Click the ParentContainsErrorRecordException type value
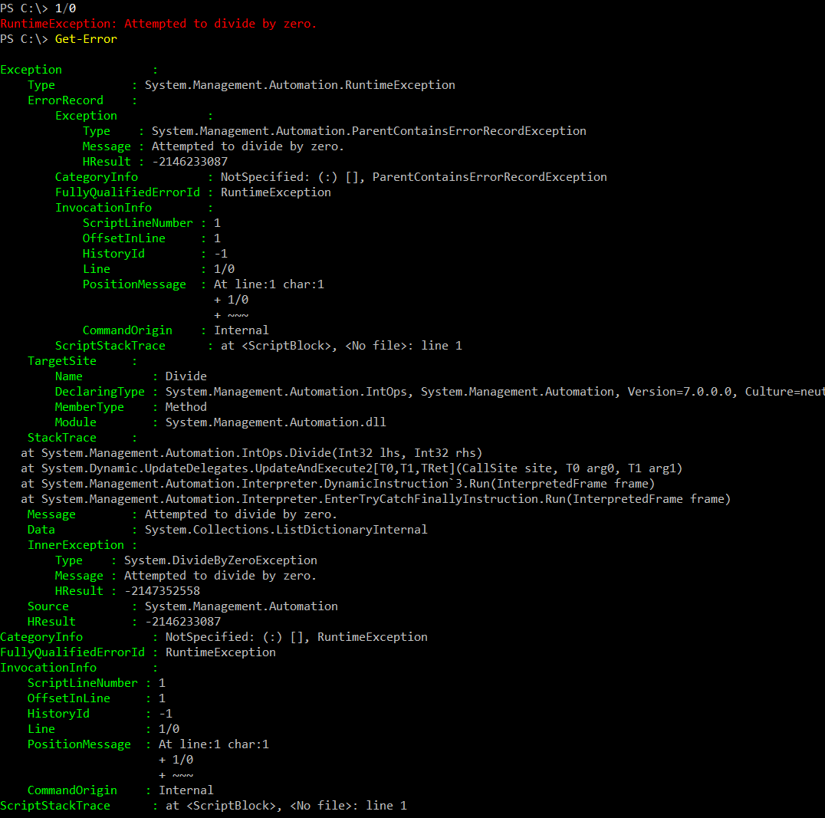Viewport: 825px width, 818px height. (369, 130)
